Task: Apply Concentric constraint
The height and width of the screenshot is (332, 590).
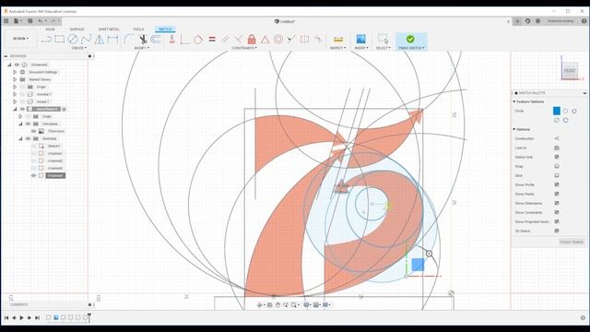Action: point(278,39)
